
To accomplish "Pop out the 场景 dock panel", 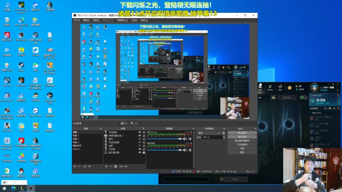I will click(101, 128).
